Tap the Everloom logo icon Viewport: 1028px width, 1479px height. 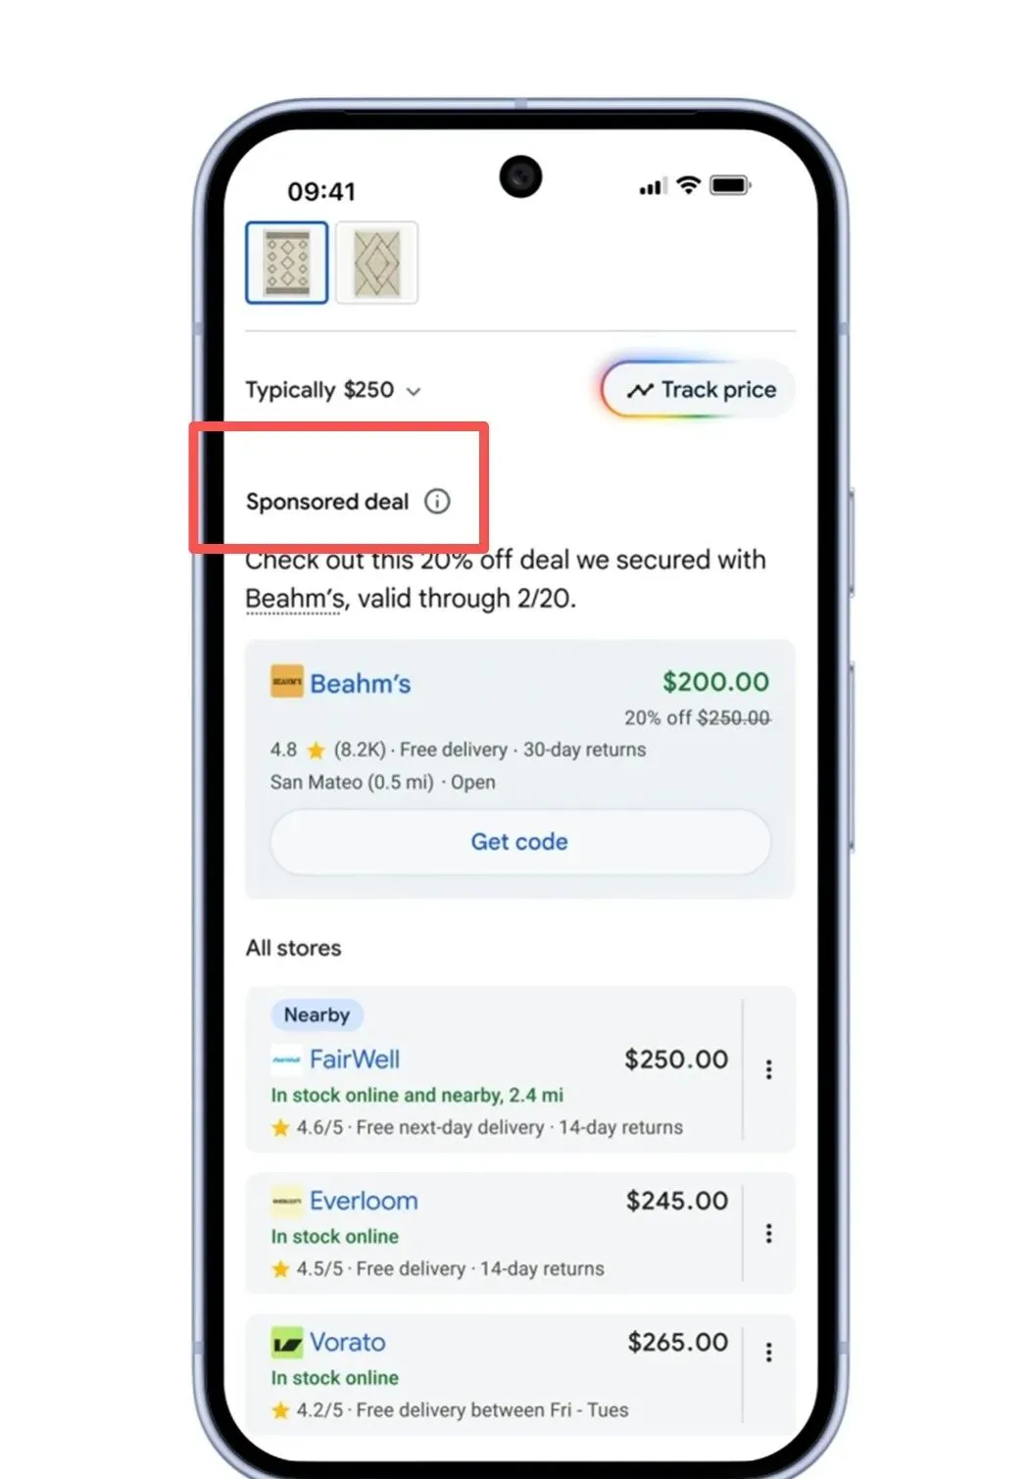tap(286, 1201)
